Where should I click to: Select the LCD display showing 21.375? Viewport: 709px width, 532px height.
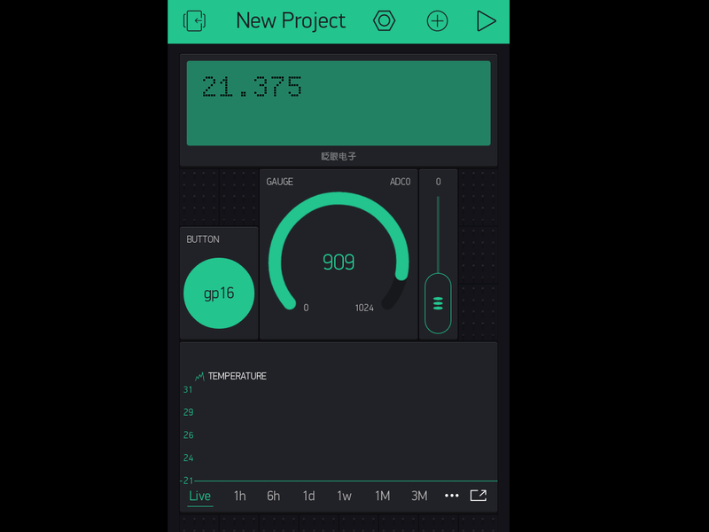[338, 103]
